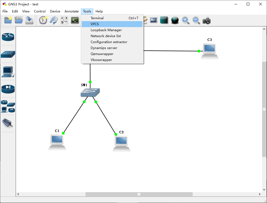This screenshot has width=267, height=203.
Task: Choose VPCS from the Tools menu
Action: pyautogui.click(x=112, y=24)
